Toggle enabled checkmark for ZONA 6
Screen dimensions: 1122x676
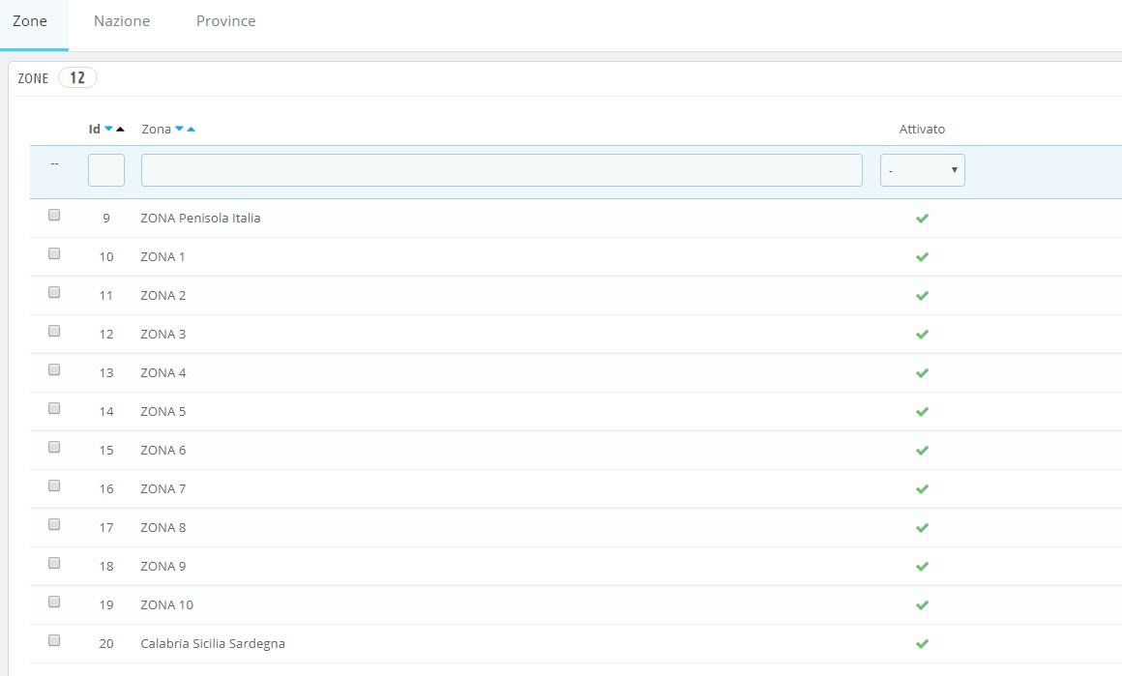pyautogui.click(x=923, y=450)
